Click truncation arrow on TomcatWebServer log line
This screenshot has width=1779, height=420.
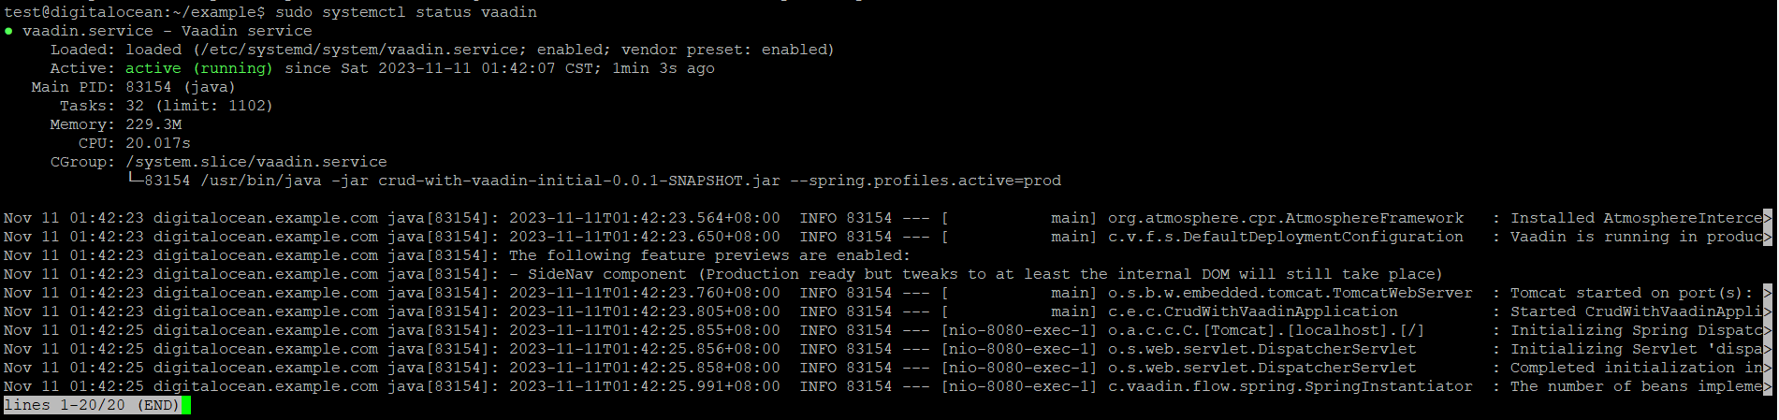1767,293
